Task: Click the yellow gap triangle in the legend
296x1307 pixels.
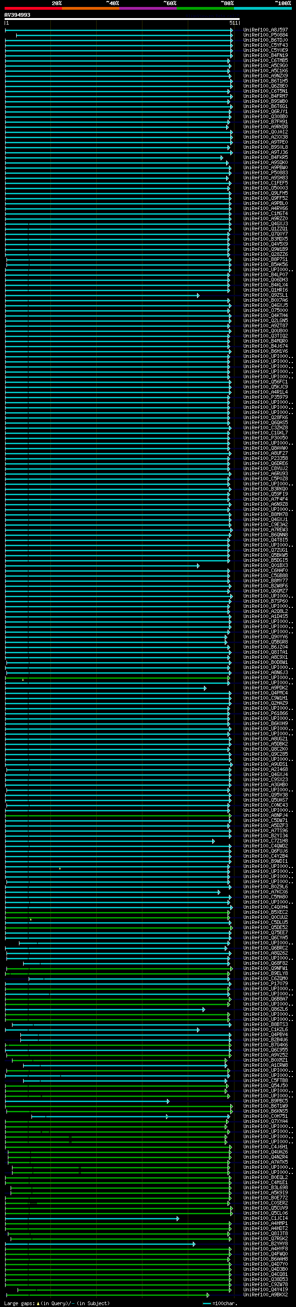Action: point(38,1303)
